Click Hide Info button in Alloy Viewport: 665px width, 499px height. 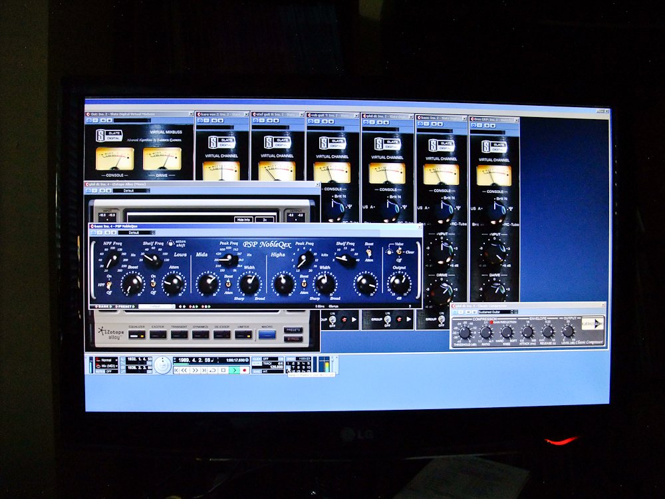coord(244,220)
